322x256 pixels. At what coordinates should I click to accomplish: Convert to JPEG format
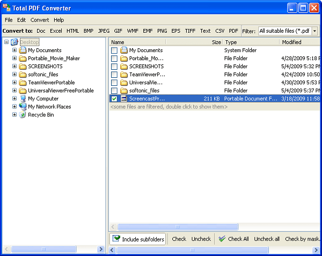pos(104,31)
